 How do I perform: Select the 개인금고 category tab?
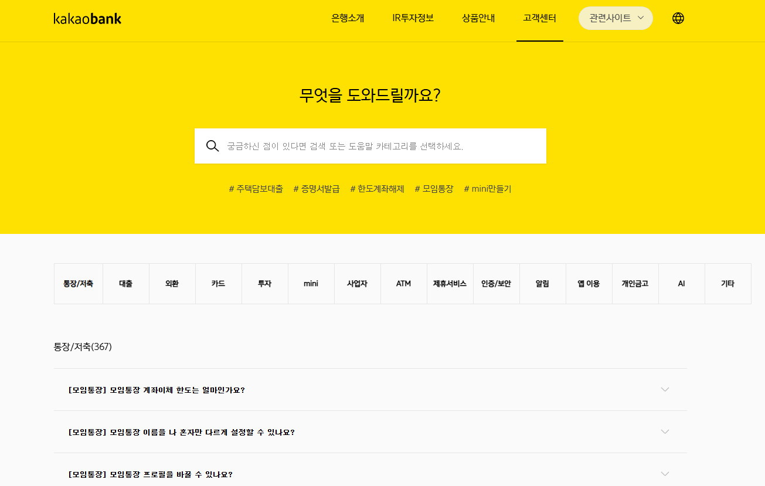pos(635,284)
